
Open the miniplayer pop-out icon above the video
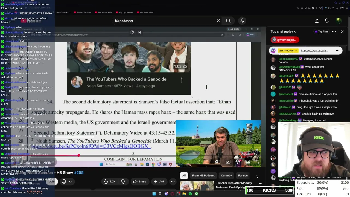[x=132, y=32]
